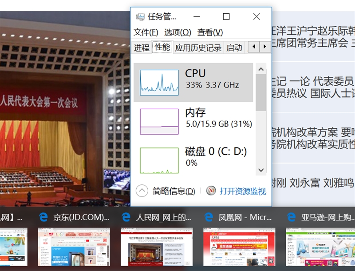The width and height of the screenshot is (355, 271).
Task: Click scrollbar down arrow in performance list
Action: pos(261,171)
